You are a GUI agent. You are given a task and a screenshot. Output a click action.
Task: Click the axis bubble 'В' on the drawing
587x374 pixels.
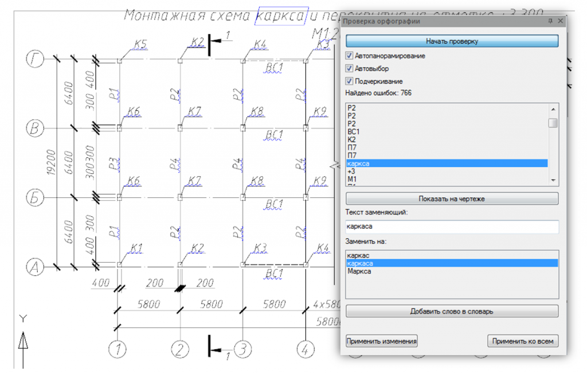[35, 128]
